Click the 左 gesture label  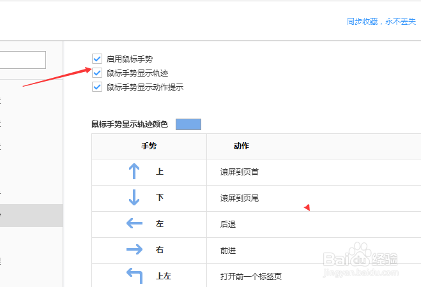(160, 223)
